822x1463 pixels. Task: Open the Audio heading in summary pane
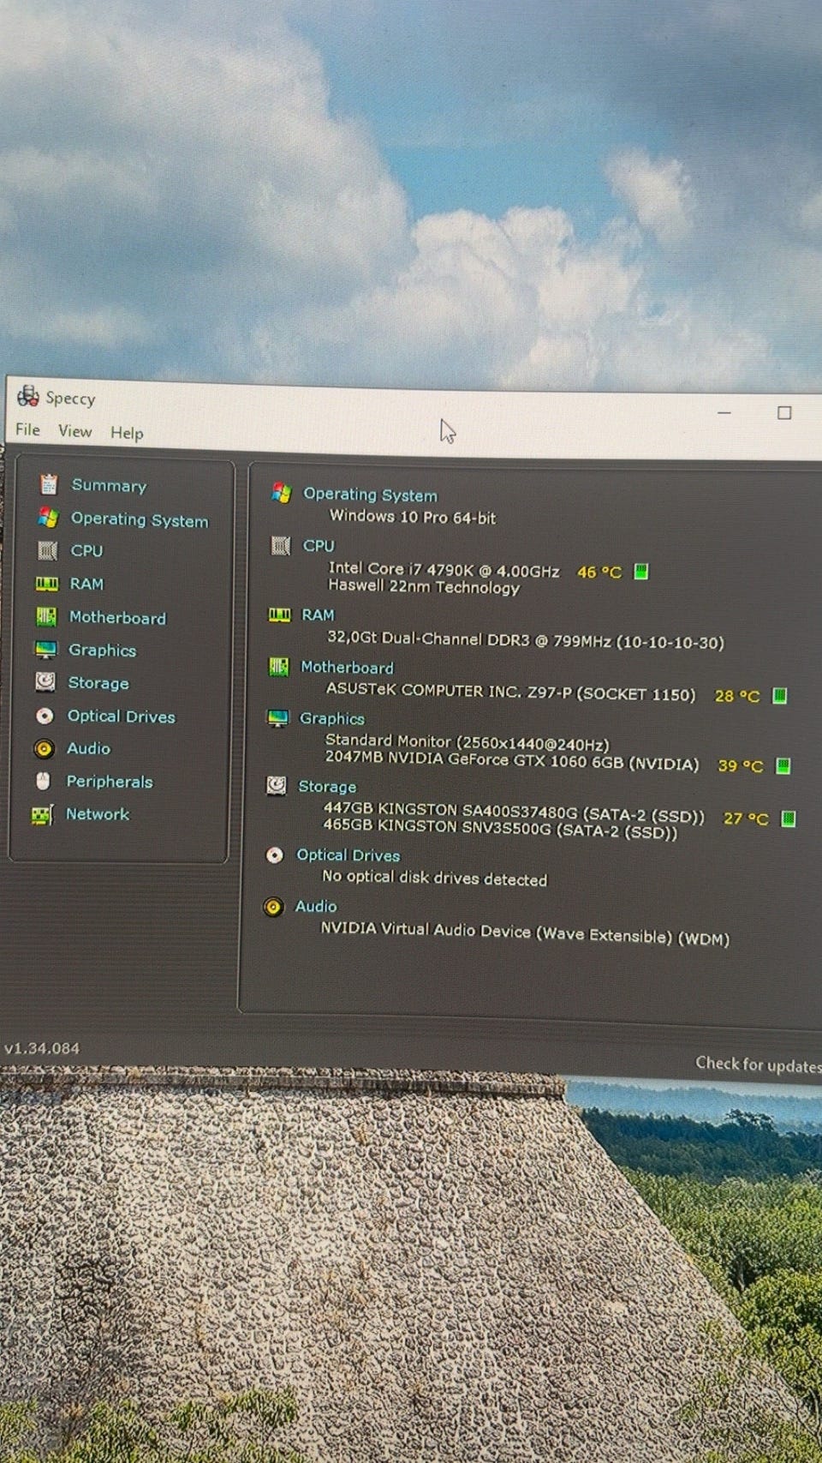pos(316,906)
